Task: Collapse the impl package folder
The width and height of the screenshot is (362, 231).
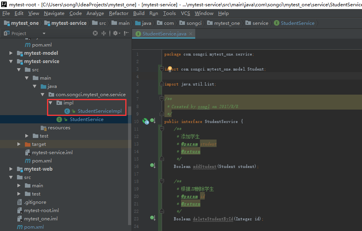Action: click(50, 103)
